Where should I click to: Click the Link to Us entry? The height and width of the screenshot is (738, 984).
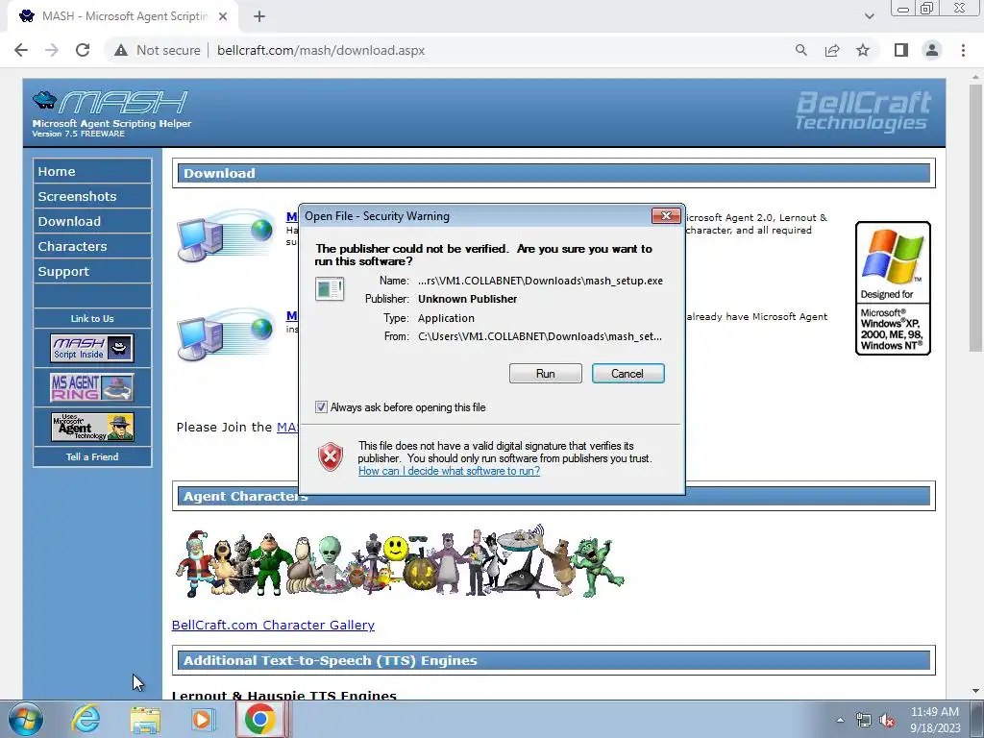92,318
